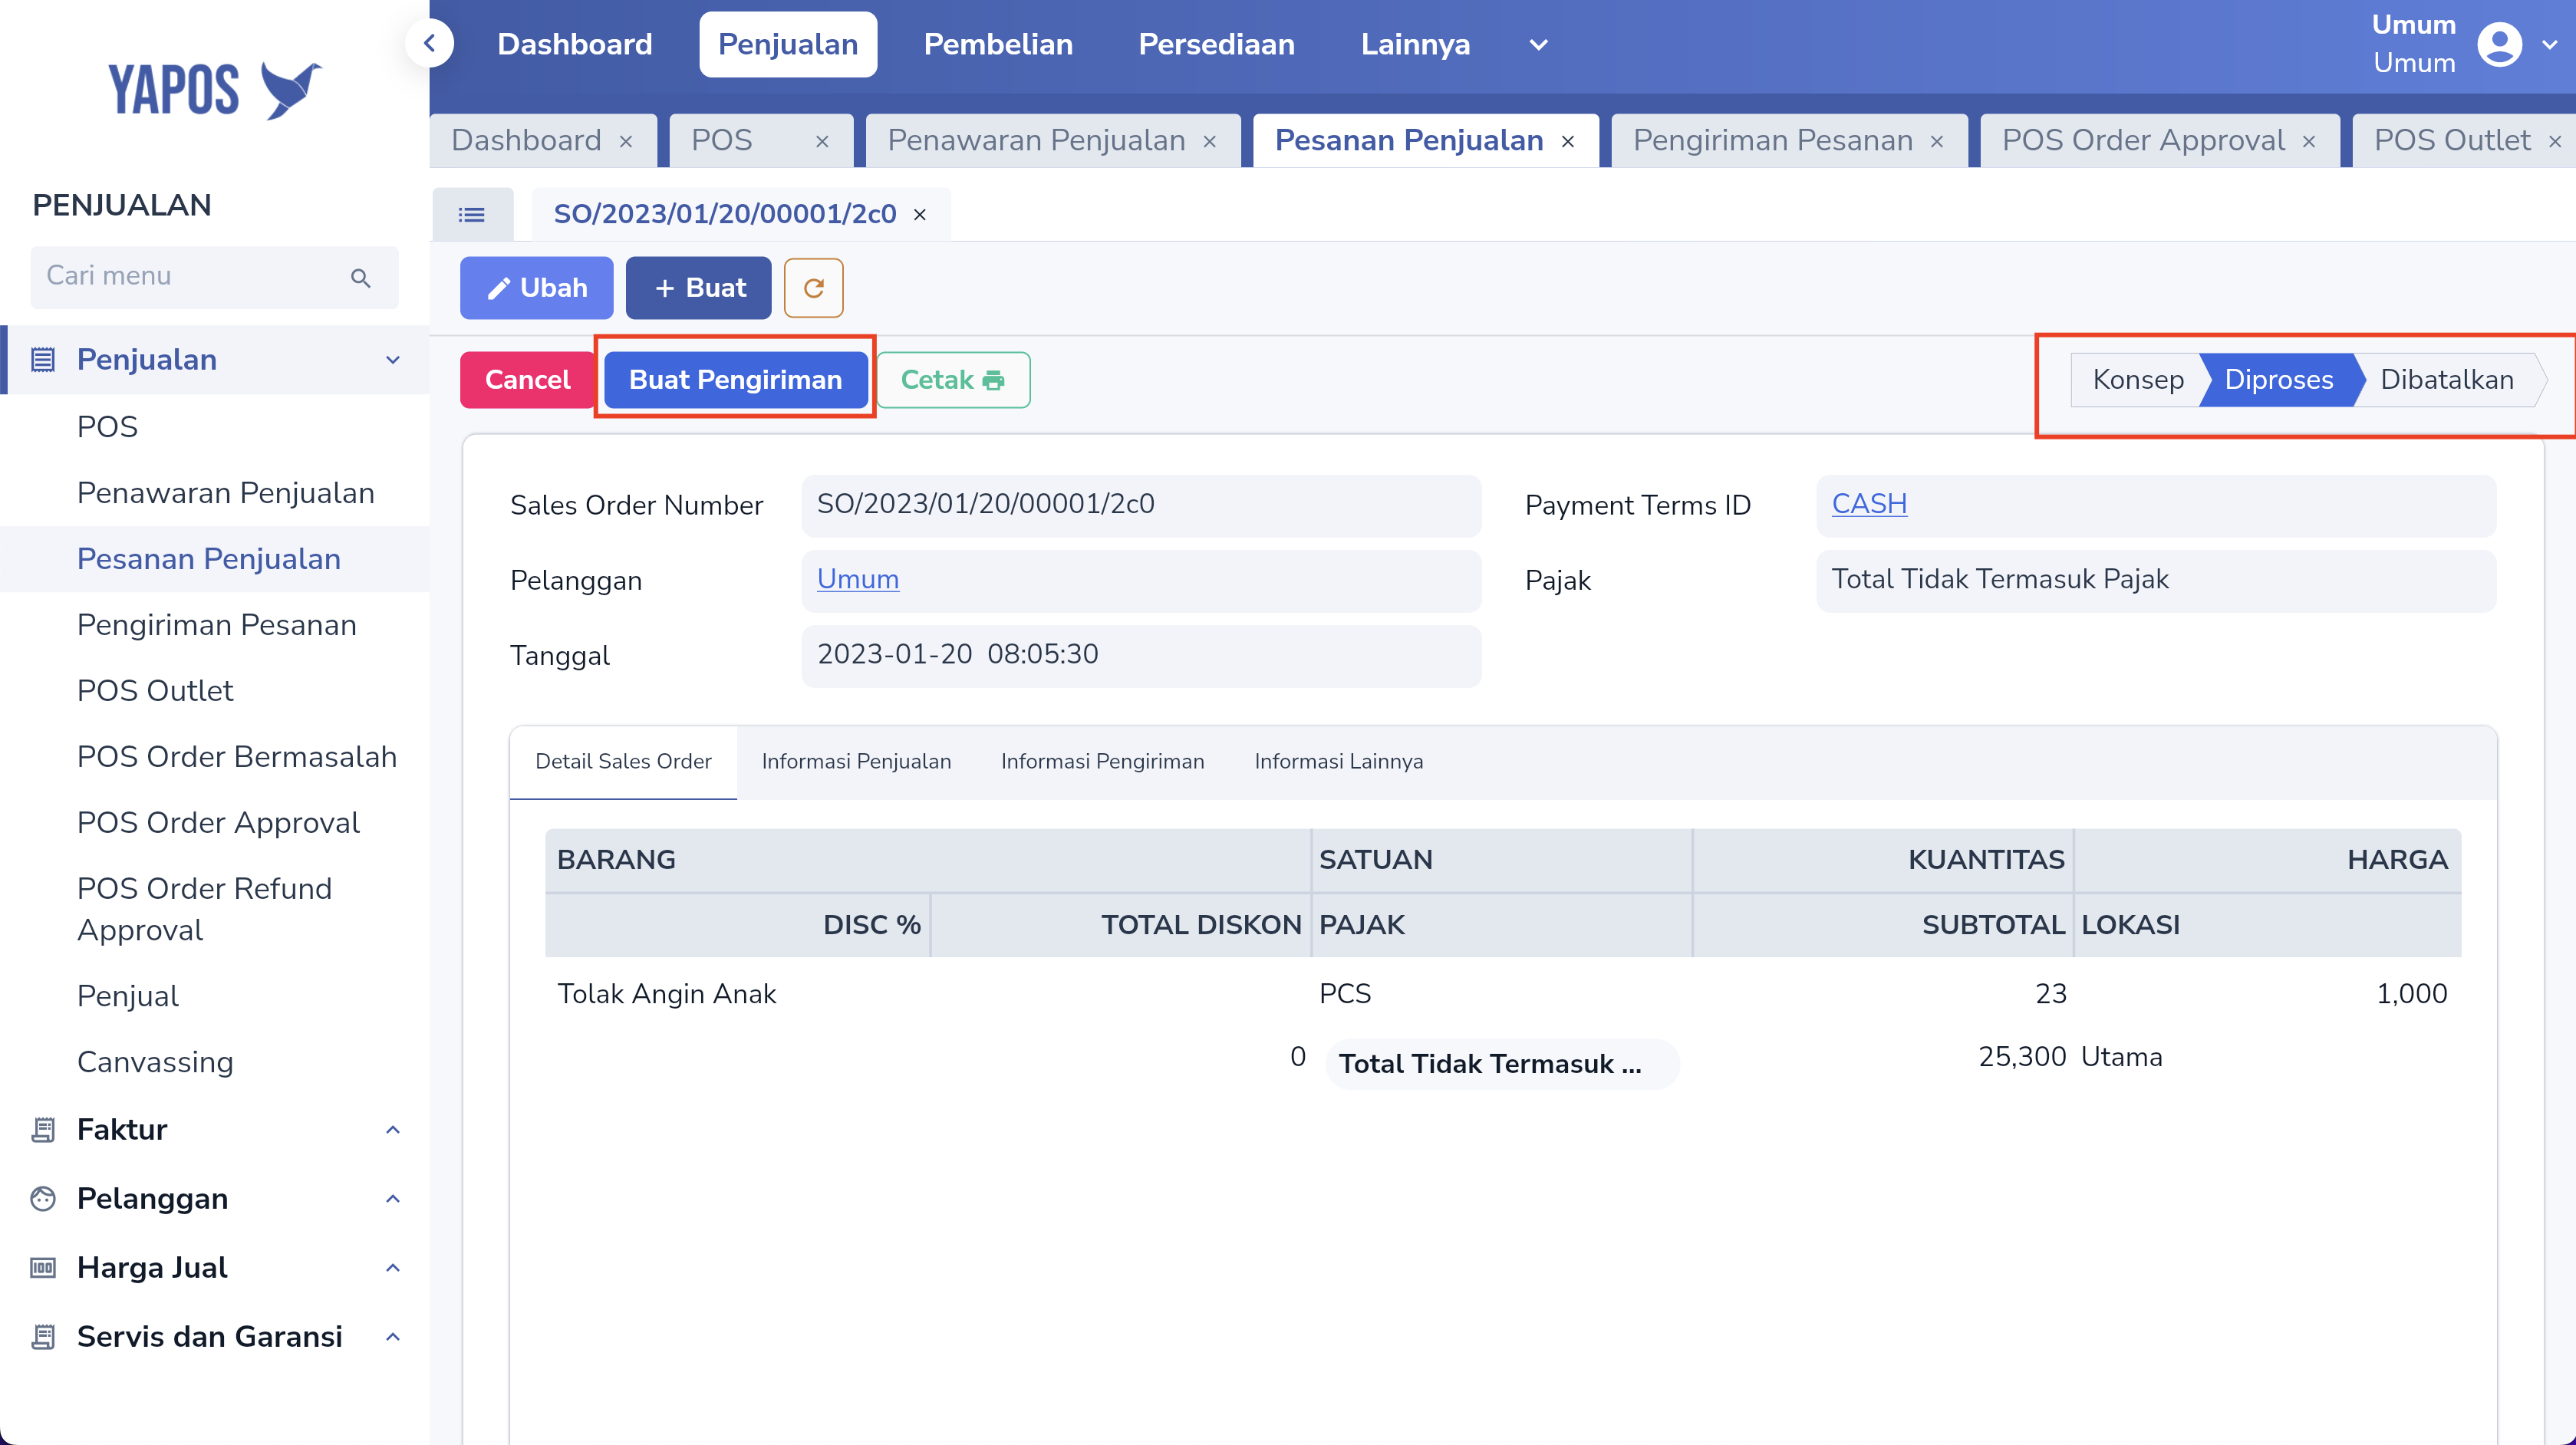Open Canvassing in the sidebar
Screen dimensions: 2576x1445
coord(155,1062)
